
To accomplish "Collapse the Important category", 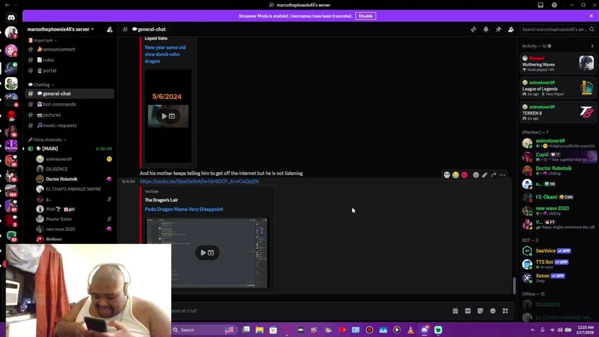I will coord(42,40).
